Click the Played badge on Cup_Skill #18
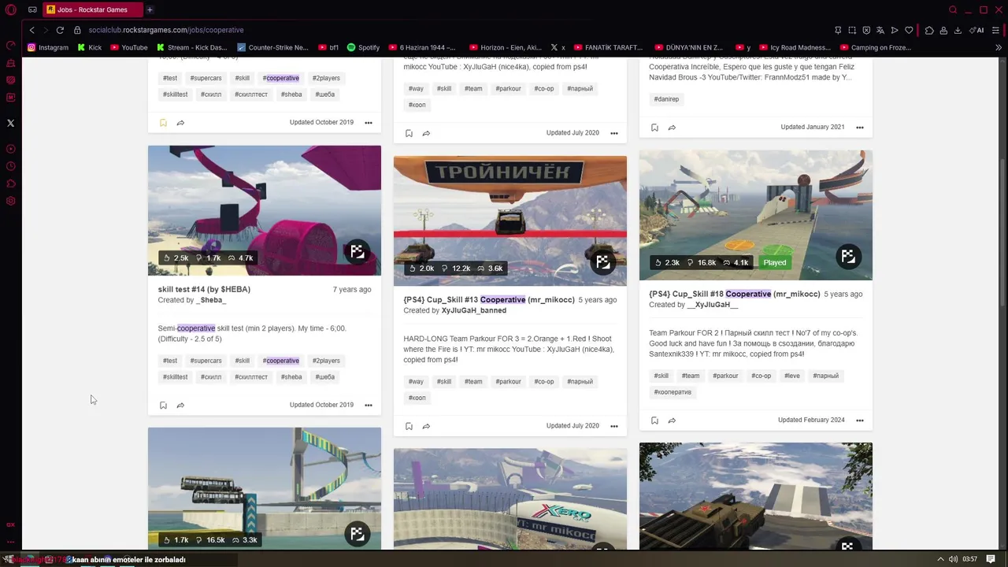Screen dimensions: 1008x567 pos(775,262)
